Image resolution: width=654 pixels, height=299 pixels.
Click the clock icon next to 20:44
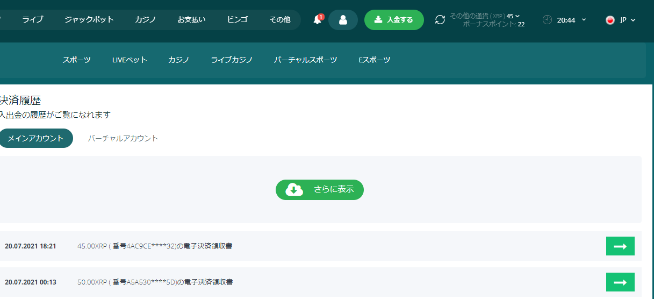[x=547, y=20]
